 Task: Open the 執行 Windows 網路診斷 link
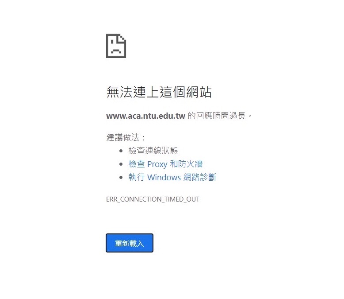click(x=172, y=177)
